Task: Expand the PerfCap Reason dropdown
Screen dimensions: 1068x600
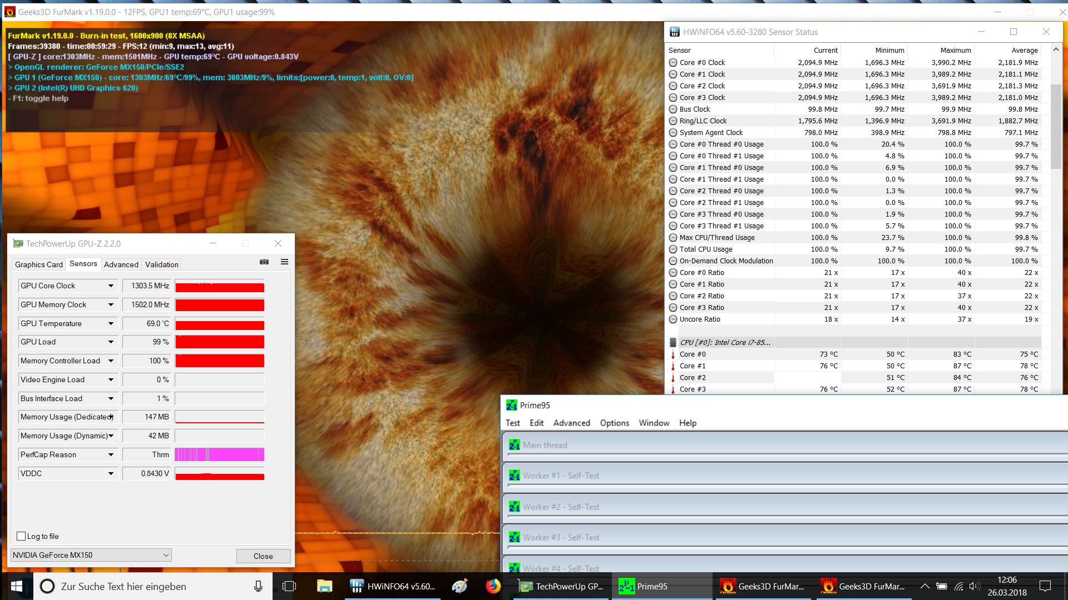Action: (x=111, y=454)
